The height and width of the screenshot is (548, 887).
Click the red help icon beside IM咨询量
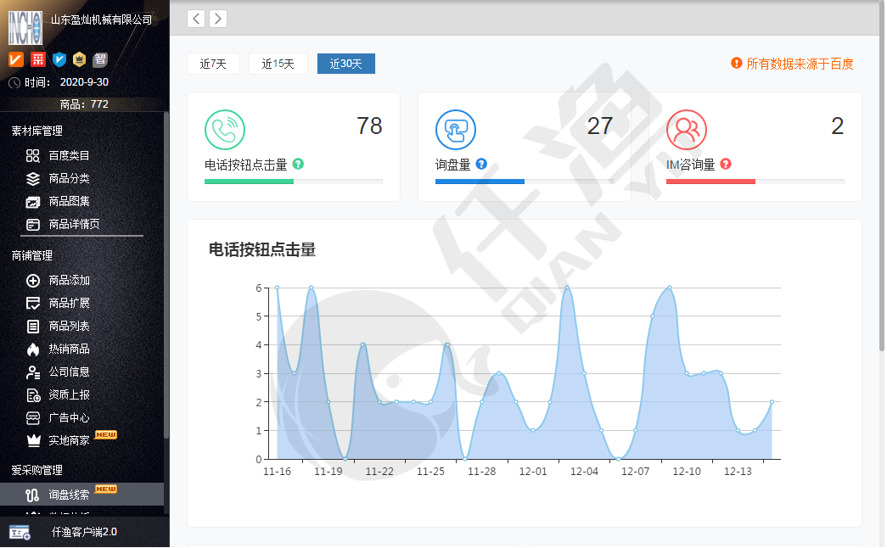(726, 164)
